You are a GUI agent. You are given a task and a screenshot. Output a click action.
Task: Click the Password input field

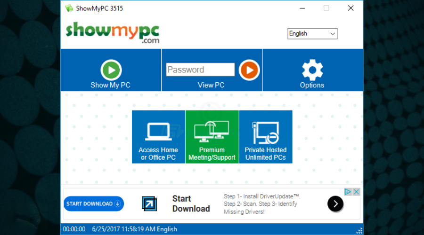tap(200, 70)
